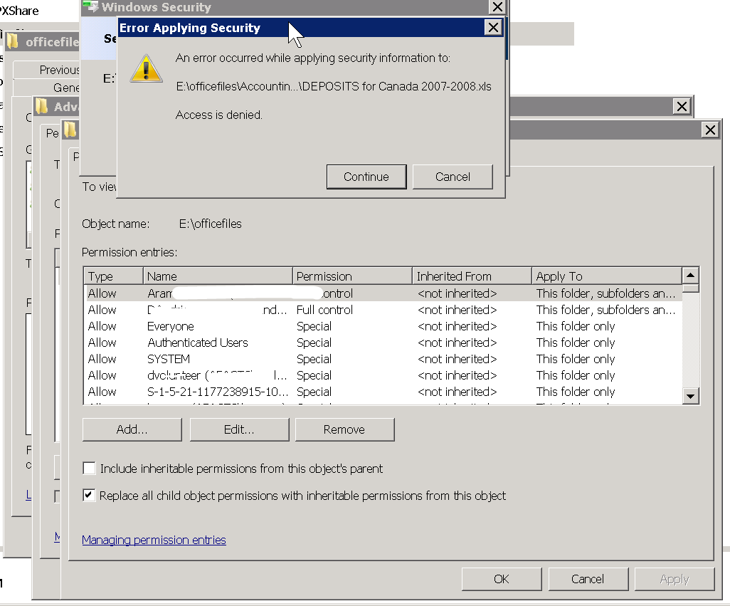Enable Include inheritable permissions checkbox

pos(89,468)
